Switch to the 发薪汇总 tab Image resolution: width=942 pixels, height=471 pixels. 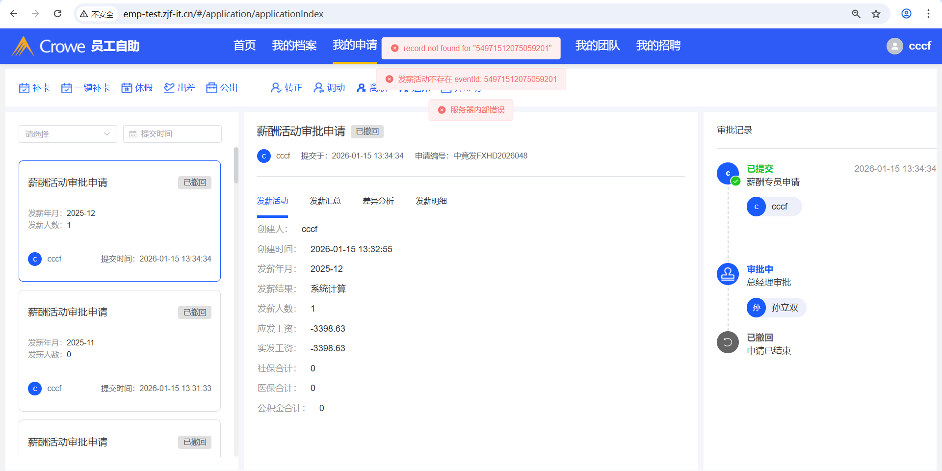point(325,201)
